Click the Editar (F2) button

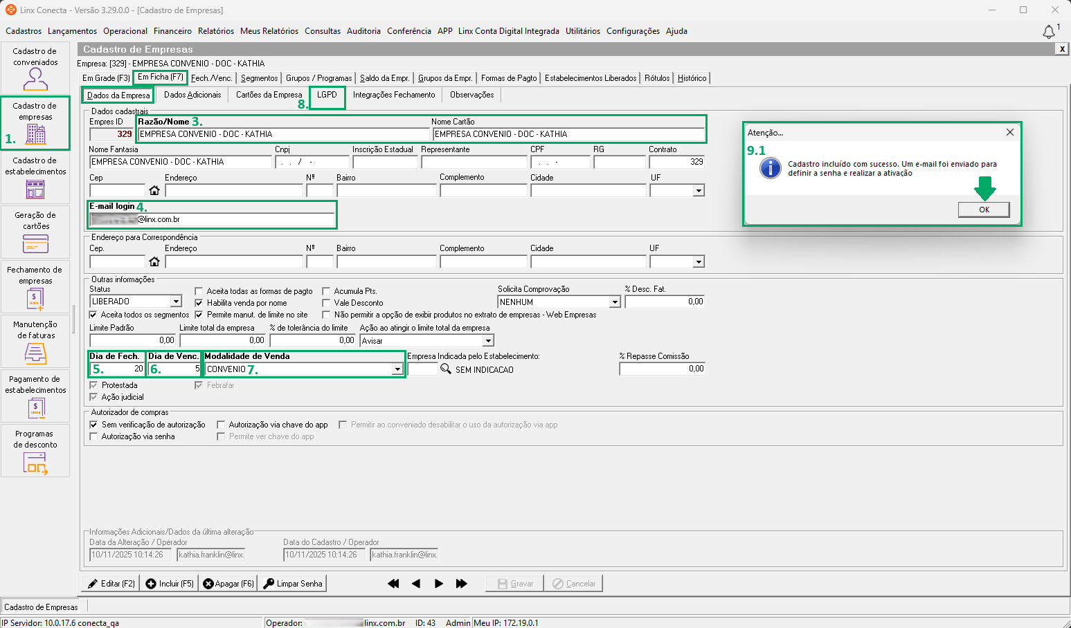[x=111, y=584]
